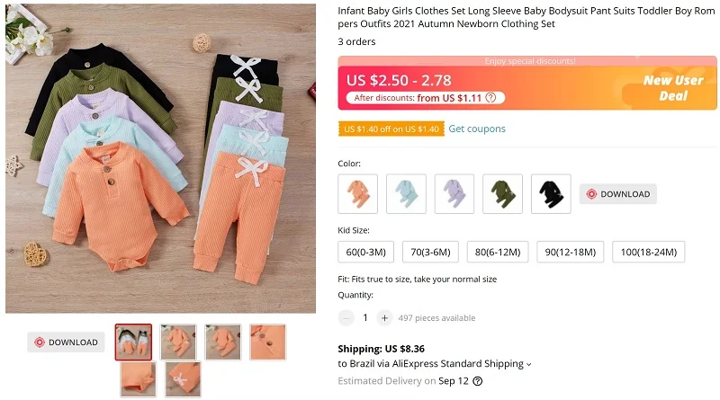This screenshot has height=400, width=720.
Task: Select kid size 60(0-3M)
Action: 366,252
